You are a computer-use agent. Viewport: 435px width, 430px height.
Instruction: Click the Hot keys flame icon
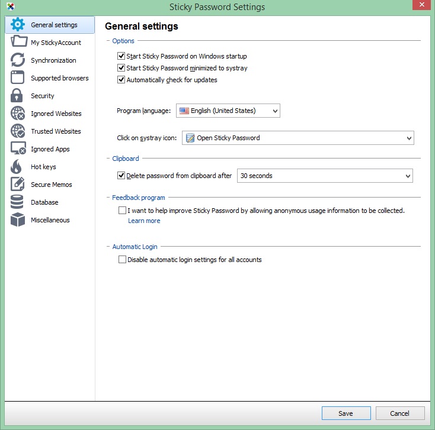[16, 166]
